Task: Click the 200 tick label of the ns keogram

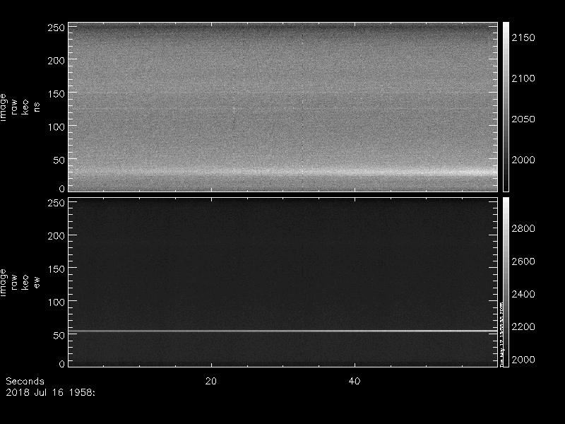Action: click(56, 61)
